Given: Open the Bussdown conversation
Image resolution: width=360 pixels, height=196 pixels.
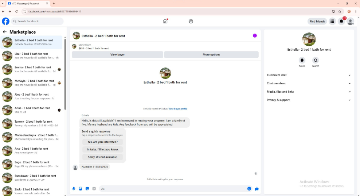Looking at the screenshot, I should (31, 178).
